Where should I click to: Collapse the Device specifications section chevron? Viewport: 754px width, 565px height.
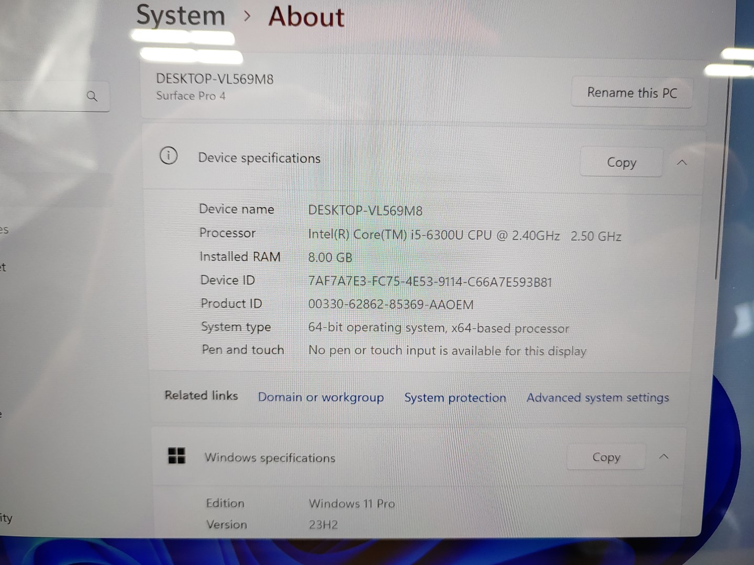682,163
